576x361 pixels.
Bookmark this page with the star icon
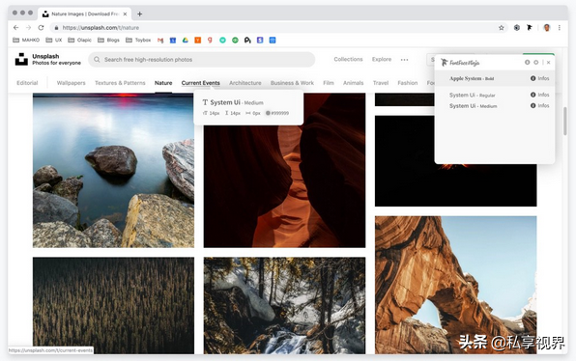point(501,28)
